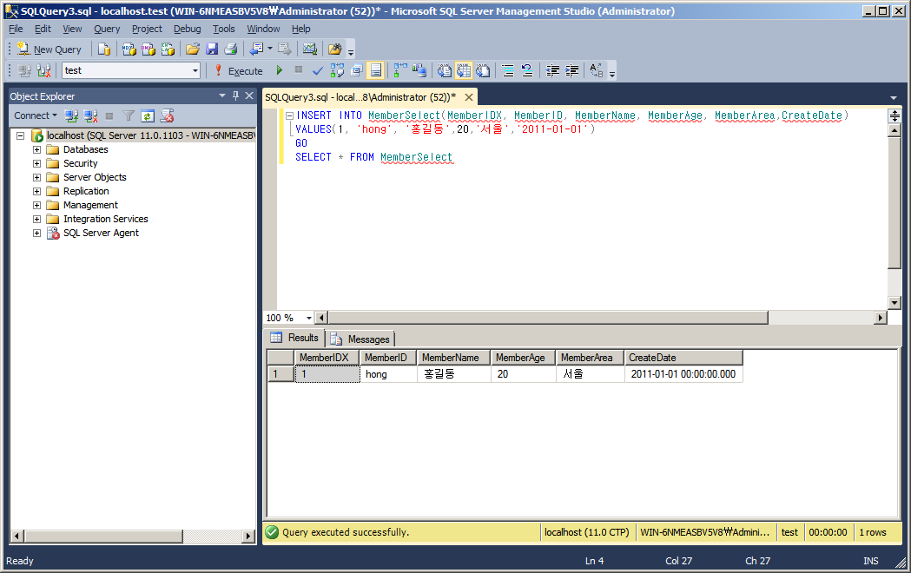Image resolution: width=911 pixels, height=573 pixels.
Task: Click the Open File folder icon
Action: click(x=193, y=49)
